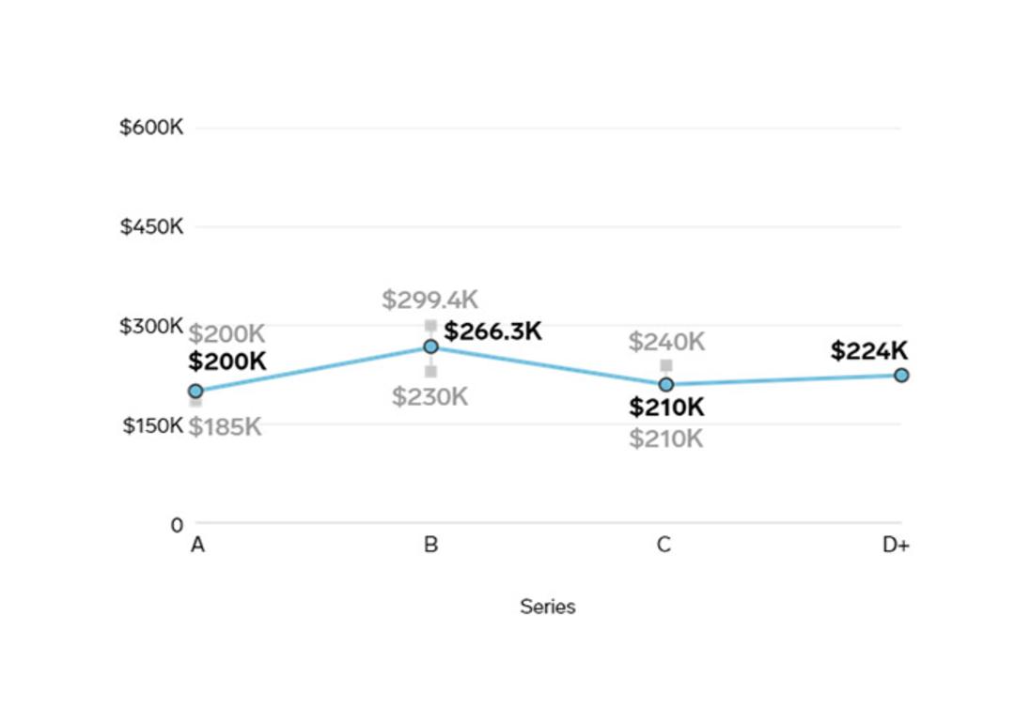Click the $266.3K value label
1015x724 pixels.
click(x=492, y=331)
